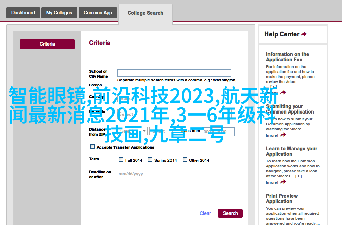The height and width of the screenshot is (225, 342).
Task: Click the Criteria sidebar button
Action: 47,44
